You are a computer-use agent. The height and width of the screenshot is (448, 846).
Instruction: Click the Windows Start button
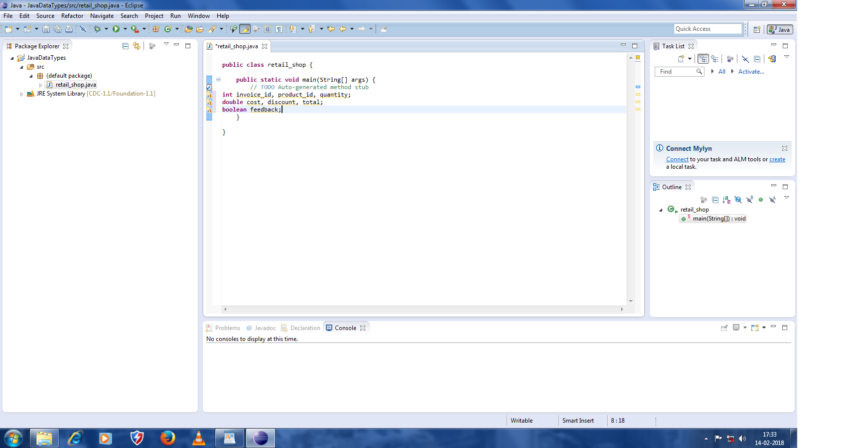click(x=13, y=439)
